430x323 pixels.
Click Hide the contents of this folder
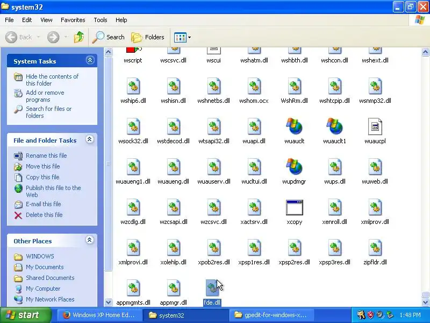(52, 80)
